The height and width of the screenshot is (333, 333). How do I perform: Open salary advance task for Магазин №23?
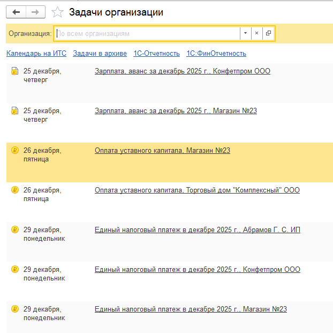pos(176,110)
